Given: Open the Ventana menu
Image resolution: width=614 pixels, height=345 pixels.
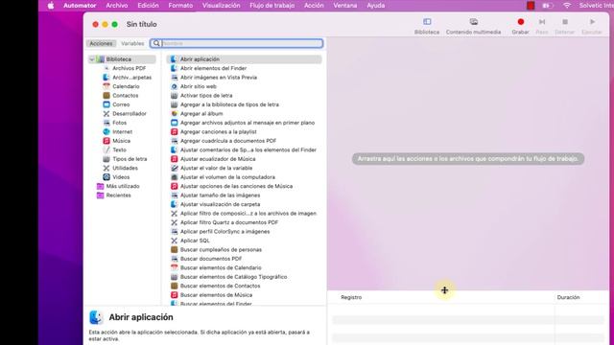Looking at the screenshot, I should (345, 6).
